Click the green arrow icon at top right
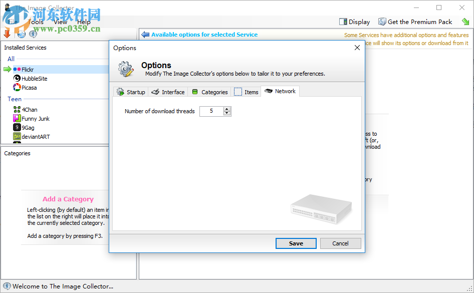This screenshot has height=293, width=474. 465,22
